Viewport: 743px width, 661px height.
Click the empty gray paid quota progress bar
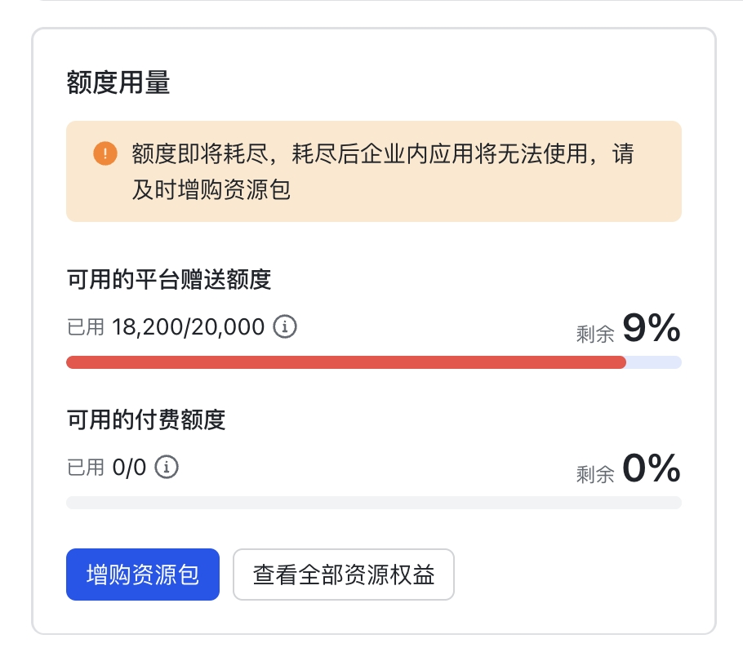click(374, 503)
